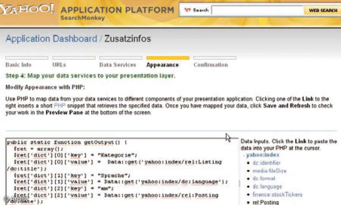Insert the dc:language data link
The height and width of the screenshot is (205, 341).
[267, 186]
